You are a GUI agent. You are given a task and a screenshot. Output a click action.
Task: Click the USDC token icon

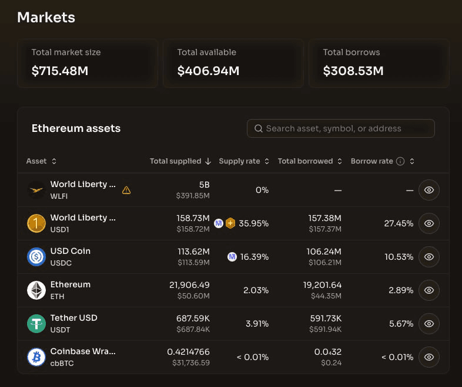coord(36,257)
